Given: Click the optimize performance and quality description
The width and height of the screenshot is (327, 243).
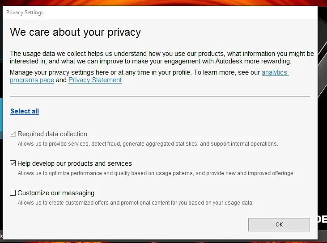Looking at the screenshot, I should pyautogui.click(x=156, y=173).
